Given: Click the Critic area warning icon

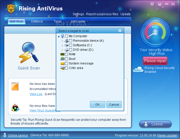Looking at the screenshot, I should [x=62, y=68].
